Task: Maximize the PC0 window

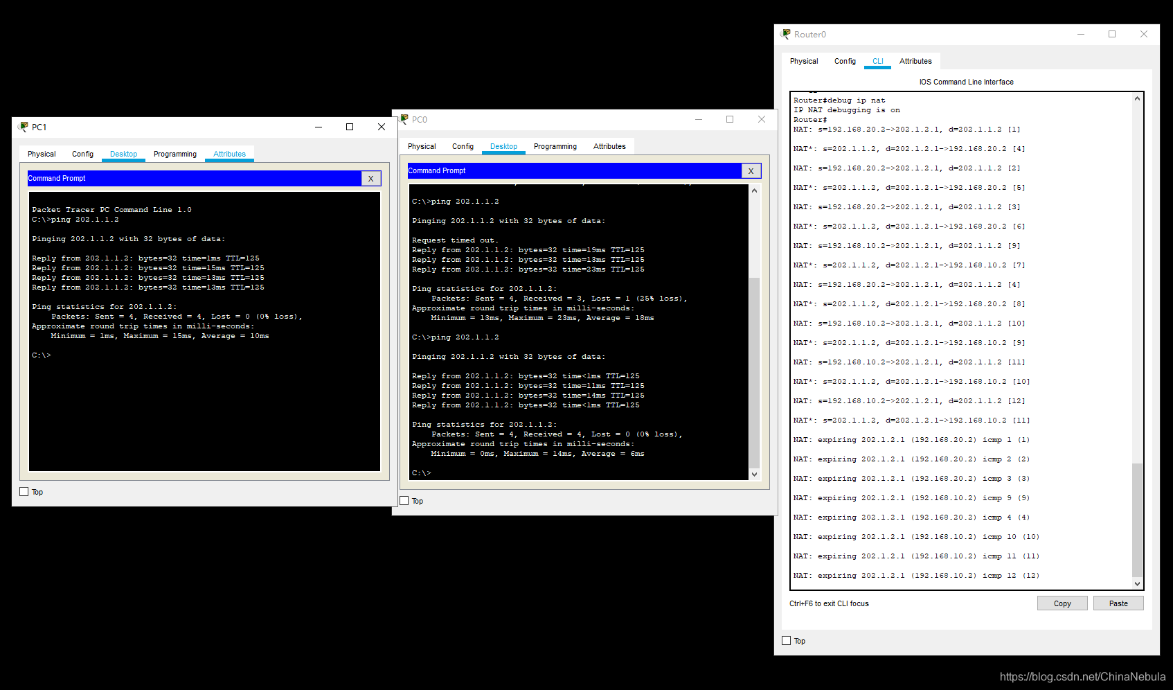Action: click(730, 119)
